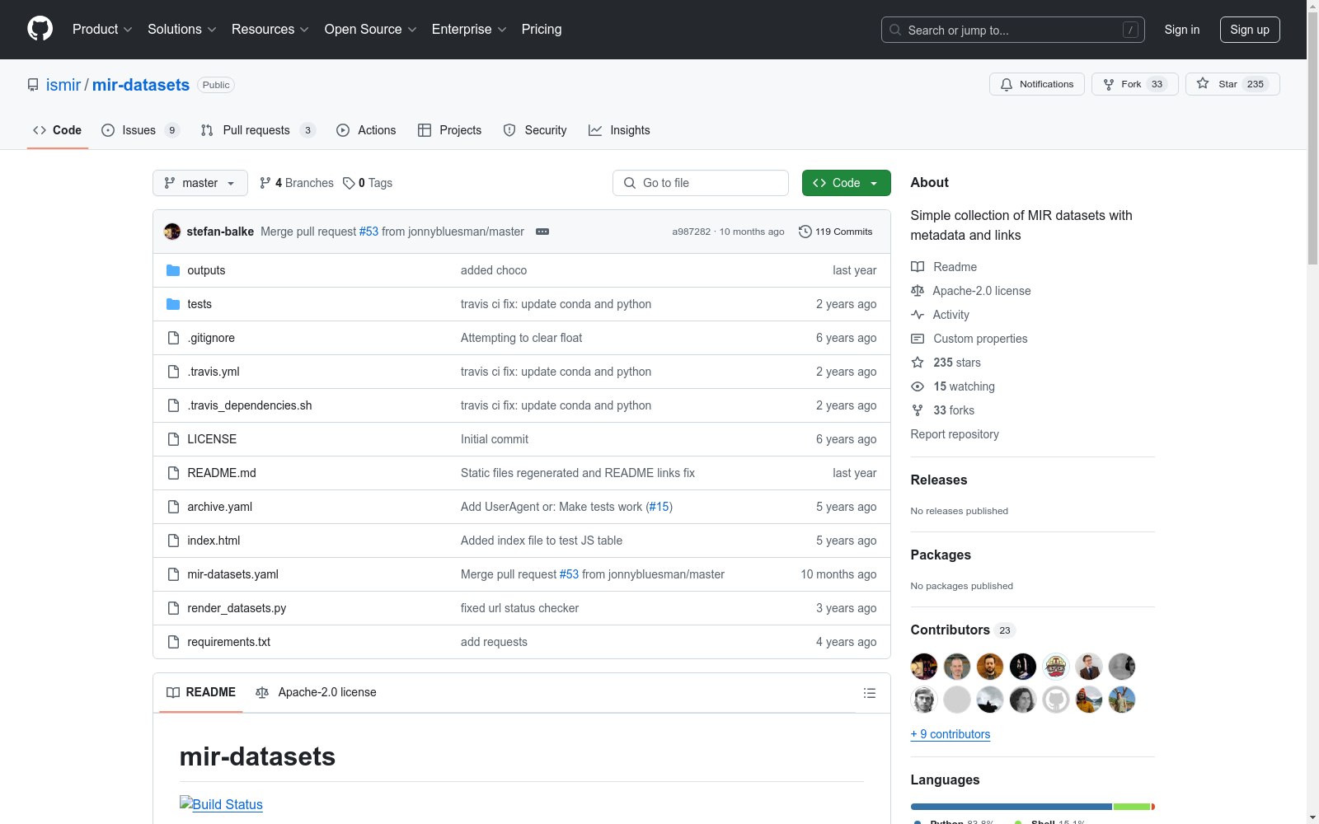Click the Notifications bell icon

[x=1007, y=84]
